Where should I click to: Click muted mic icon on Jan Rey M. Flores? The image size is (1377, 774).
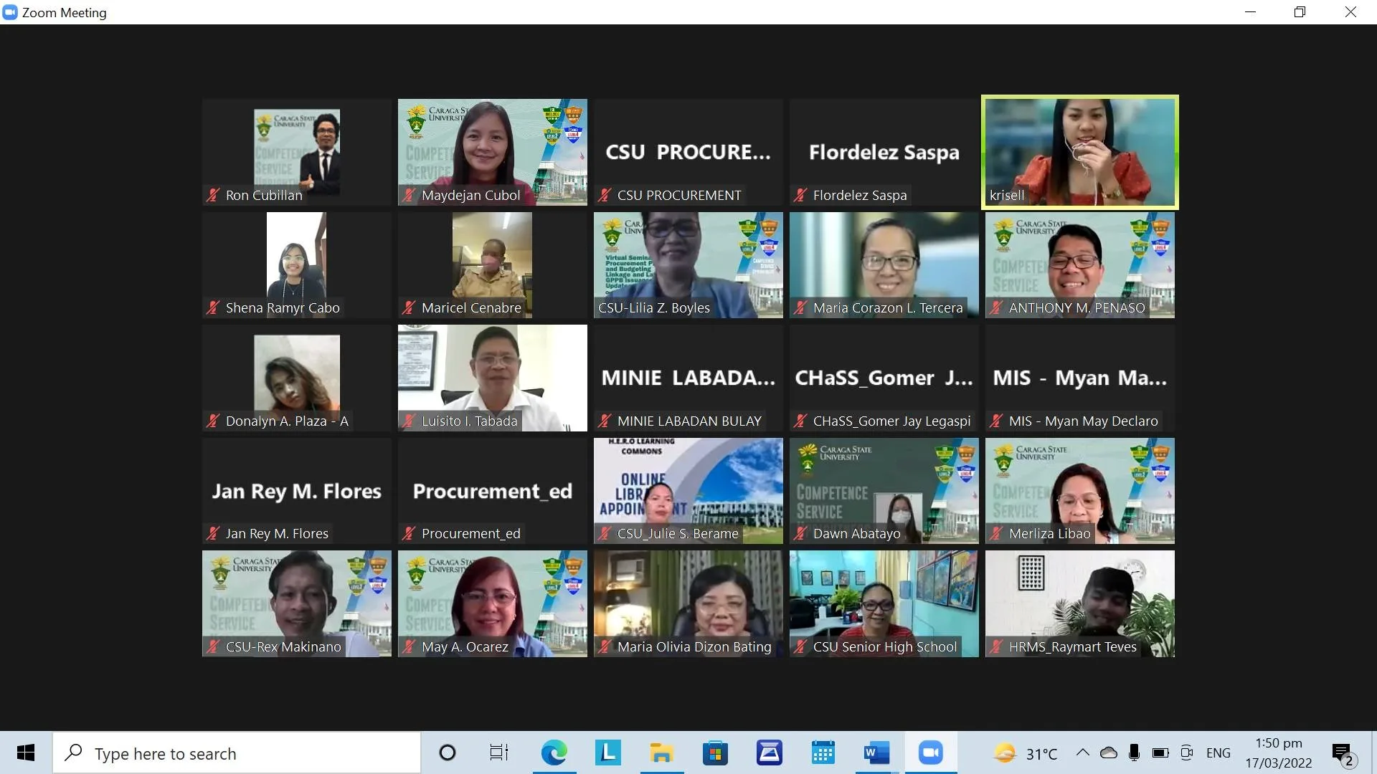(x=213, y=533)
